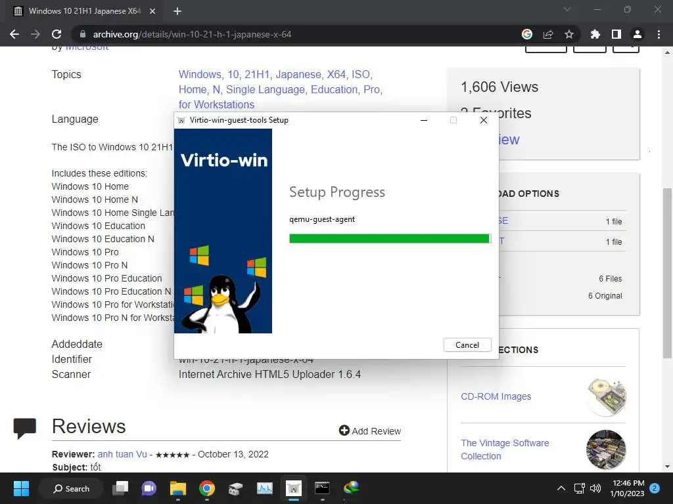This screenshot has width=673, height=504.
Task: Open File Explorer from taskbar
Action: point(177,488)
